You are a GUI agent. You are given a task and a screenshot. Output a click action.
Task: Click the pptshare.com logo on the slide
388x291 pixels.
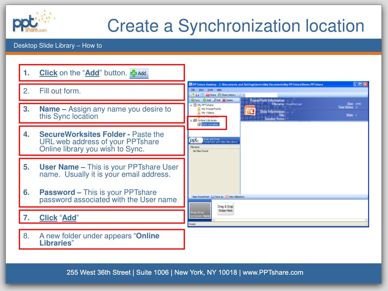coord(33,22)
